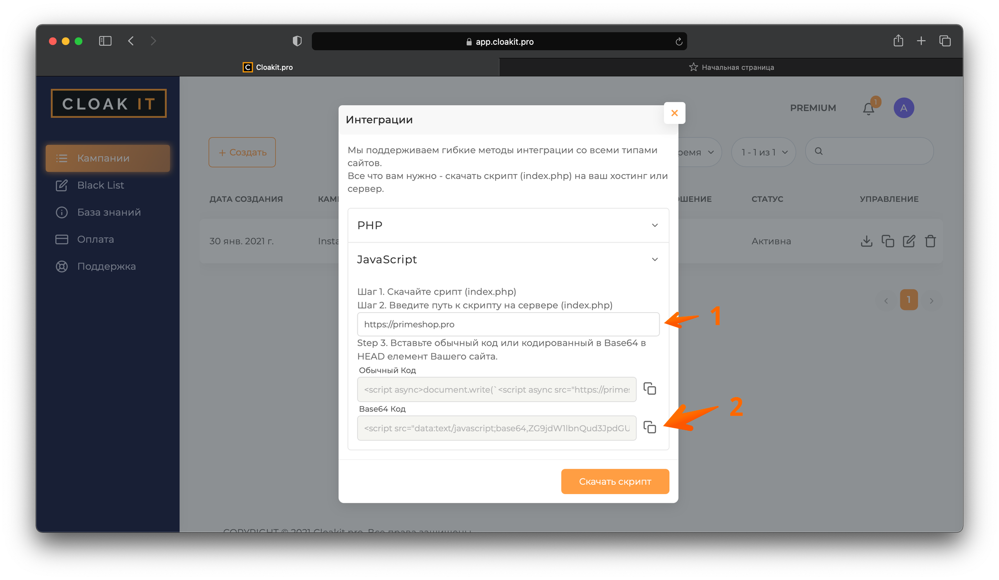
Task: Open the 1-1 из 1 pagination dropdown
Action: point(763,152)
